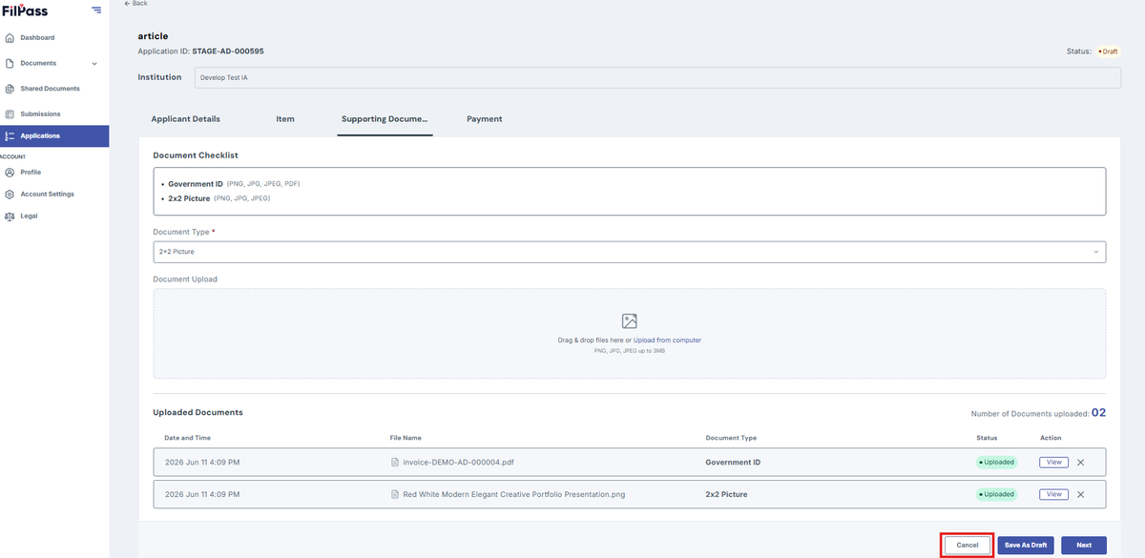Click the Shared Documents icon

point(10,89)
